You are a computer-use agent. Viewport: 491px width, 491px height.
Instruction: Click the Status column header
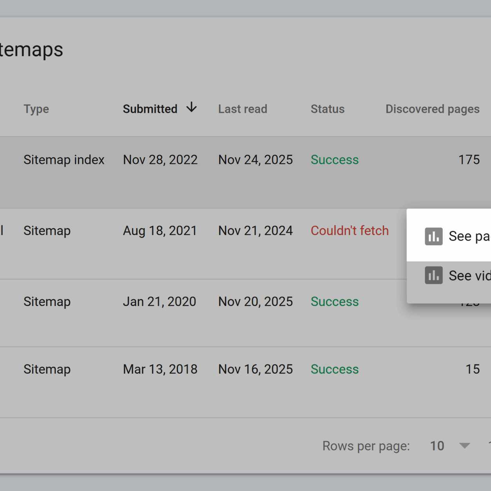[328, 109]
